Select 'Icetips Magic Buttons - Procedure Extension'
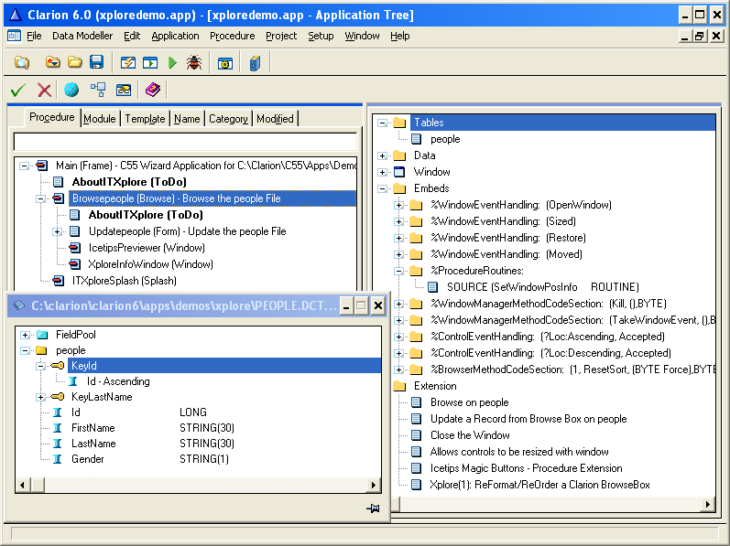Screen dimensions: 730x546 point(526,468)
